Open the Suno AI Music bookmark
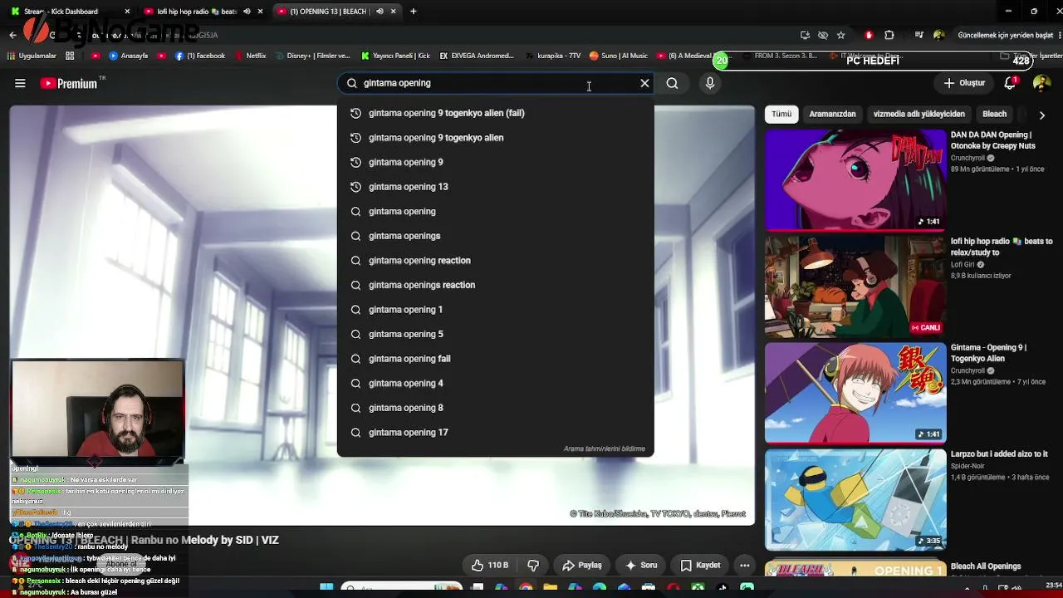 pyautogui.click(x=618, y=56)
